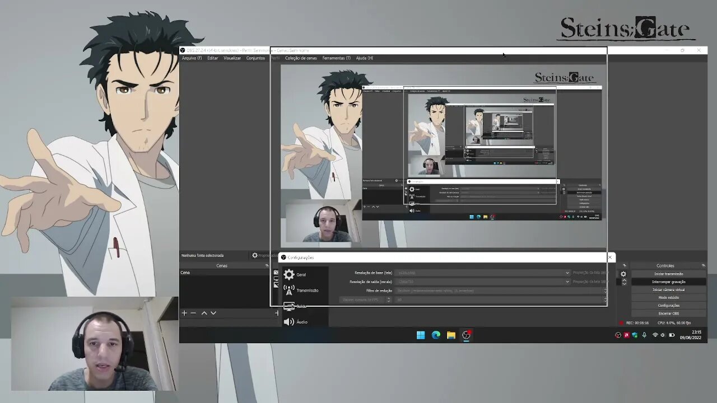Open Windows Start menu
The height and width of the screenshot is (403, 717).
click(x=421, y=335)
